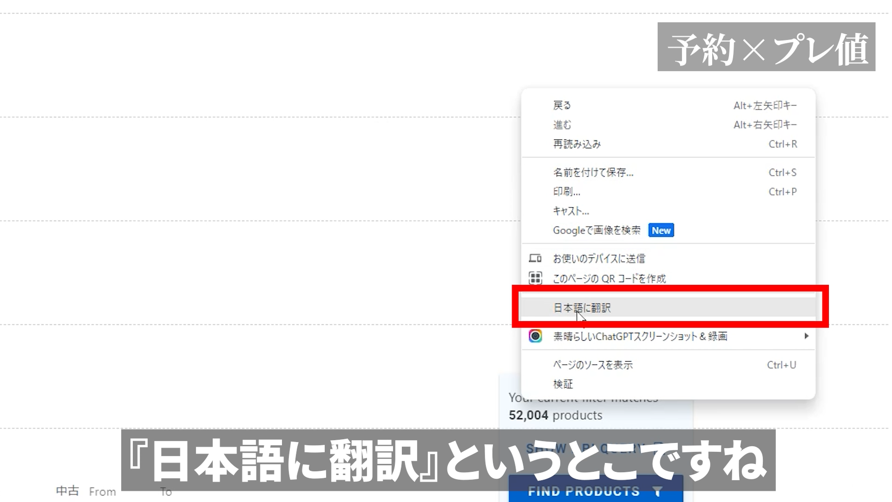
Task: Choose キャスト menu entry
Action: point(571,211)
